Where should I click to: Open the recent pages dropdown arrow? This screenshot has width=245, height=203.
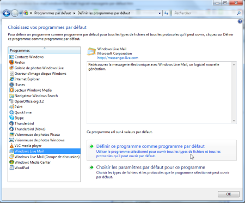(x=20, y=13)
